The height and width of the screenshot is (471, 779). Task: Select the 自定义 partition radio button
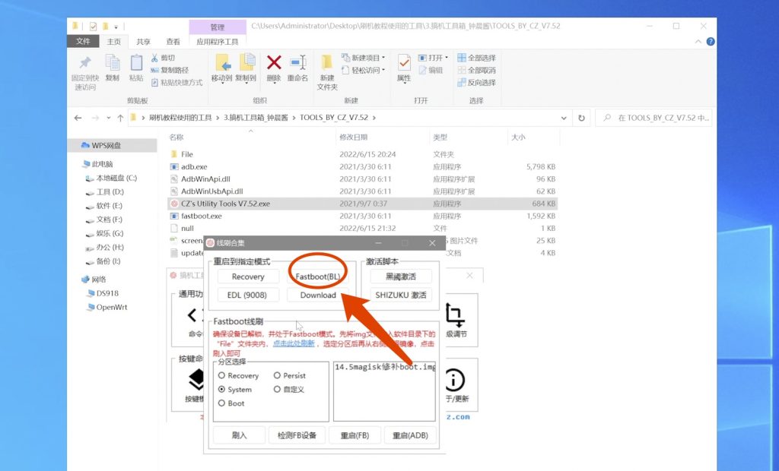click(x=277, y=390)
